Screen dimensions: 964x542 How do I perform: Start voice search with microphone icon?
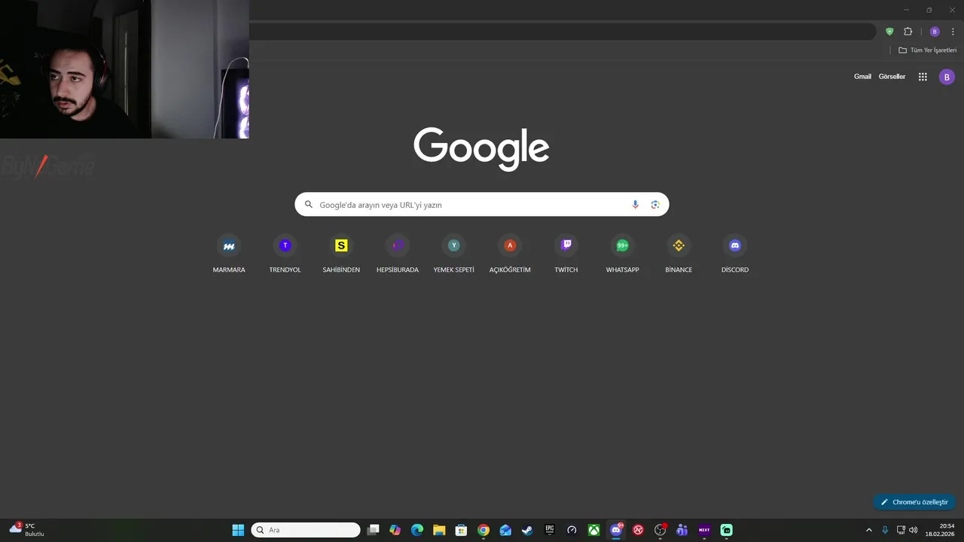click(635, 205)
